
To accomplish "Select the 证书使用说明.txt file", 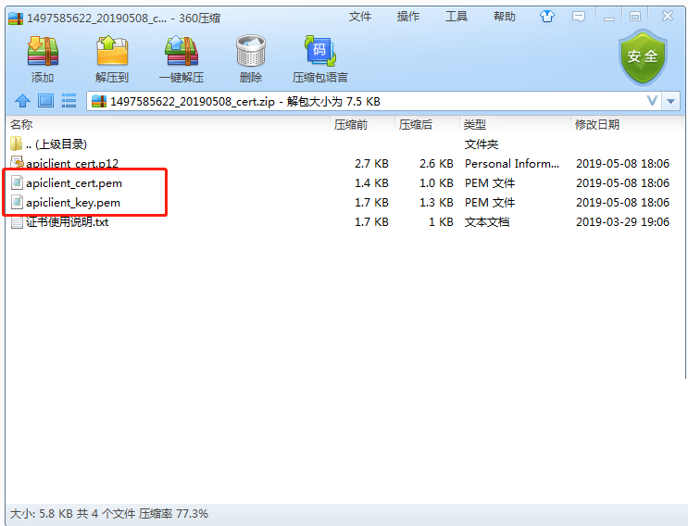I will (67, 222).
